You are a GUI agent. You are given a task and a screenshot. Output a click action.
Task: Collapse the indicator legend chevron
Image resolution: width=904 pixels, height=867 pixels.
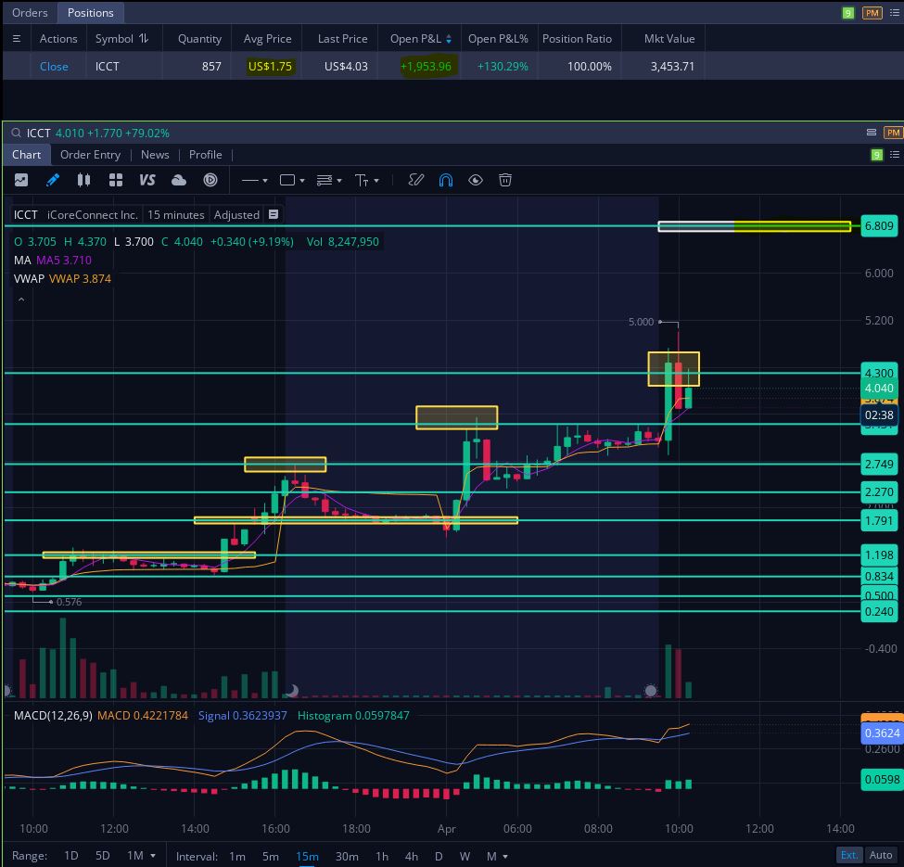tap(21, 300)
